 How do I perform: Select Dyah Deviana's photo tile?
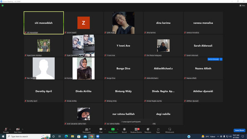pyautogui.click(x=83, y=46)
